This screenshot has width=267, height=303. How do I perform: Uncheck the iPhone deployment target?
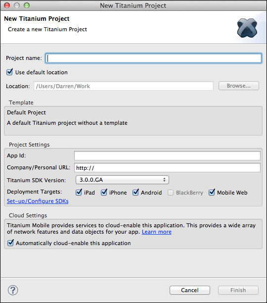(104, 192)
